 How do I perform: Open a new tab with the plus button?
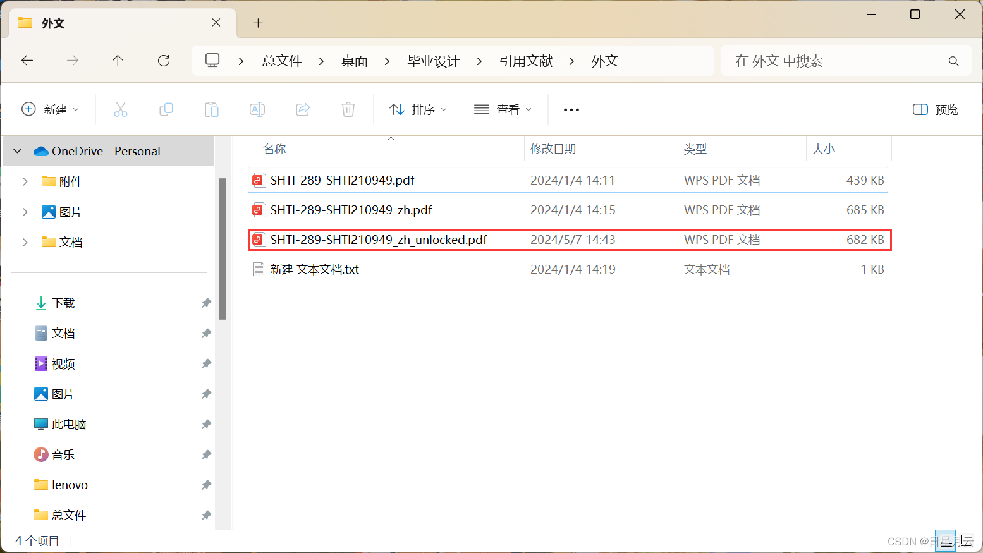(x=258, y=23)
